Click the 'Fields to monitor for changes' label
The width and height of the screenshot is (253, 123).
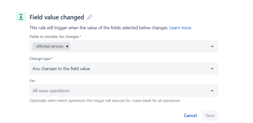[x=54, y=37]
